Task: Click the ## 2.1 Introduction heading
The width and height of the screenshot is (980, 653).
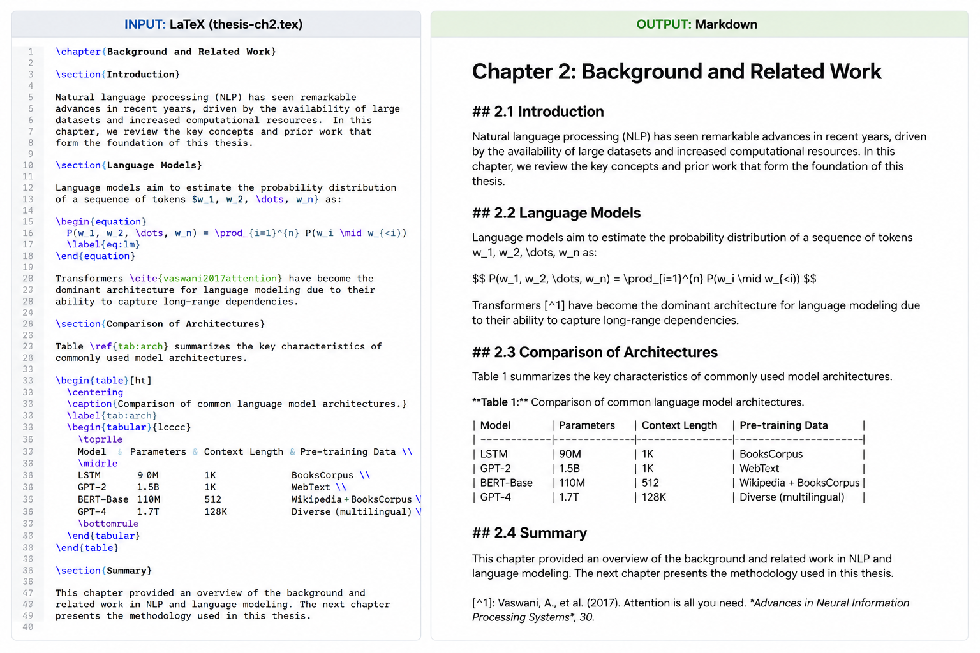Action: (538, 112)
